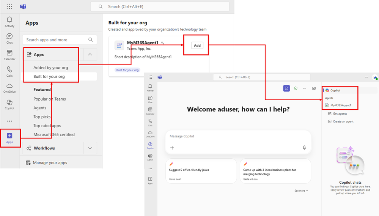Screen dimensions: 379x216
Task: Open Copilot in the right Teams sidebar
Action: 150,146
